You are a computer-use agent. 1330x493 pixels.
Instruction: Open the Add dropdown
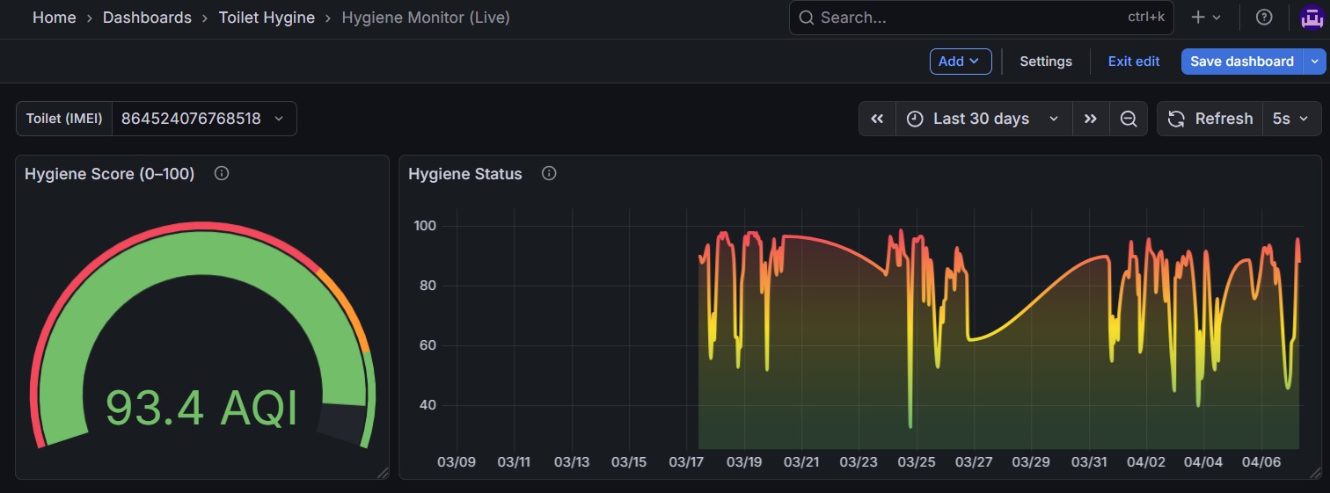[x=961, y=62]
